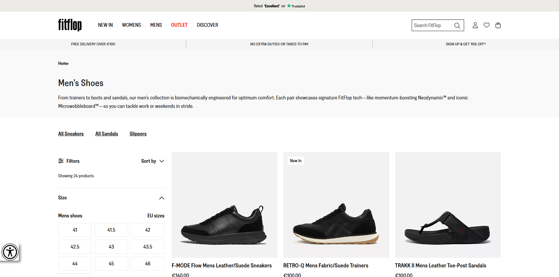Select size 41 filter
The height and width of the screenshot is (277, 559).
tap(75, 230)
